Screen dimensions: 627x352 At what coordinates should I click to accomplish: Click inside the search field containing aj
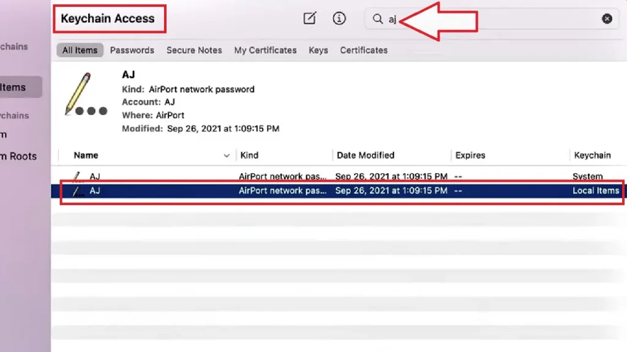pyautogui.click(x=492, y=19)
